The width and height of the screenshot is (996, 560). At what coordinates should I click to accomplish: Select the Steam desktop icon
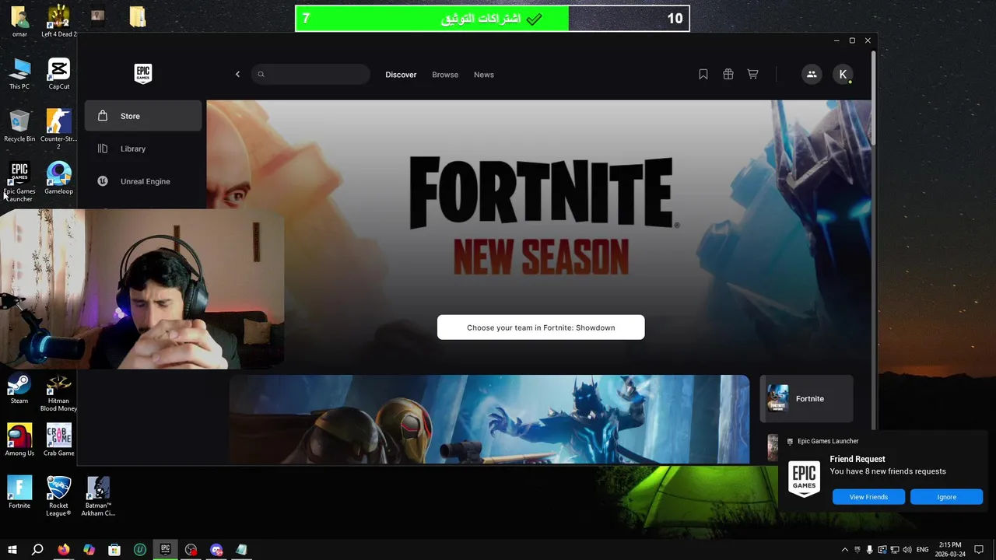(x=19, y=389)
